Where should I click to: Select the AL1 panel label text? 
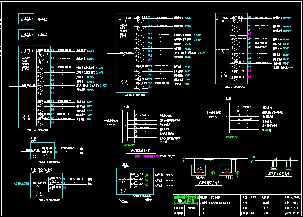tap(121, 19)
